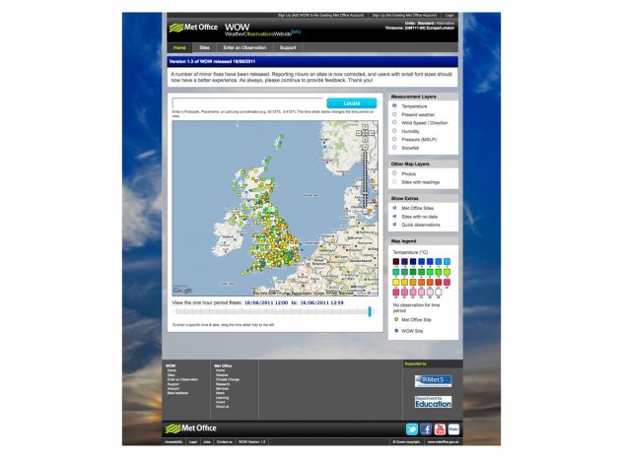
Task: Pan the map up with the arrow control
Action: click(365, 127)
